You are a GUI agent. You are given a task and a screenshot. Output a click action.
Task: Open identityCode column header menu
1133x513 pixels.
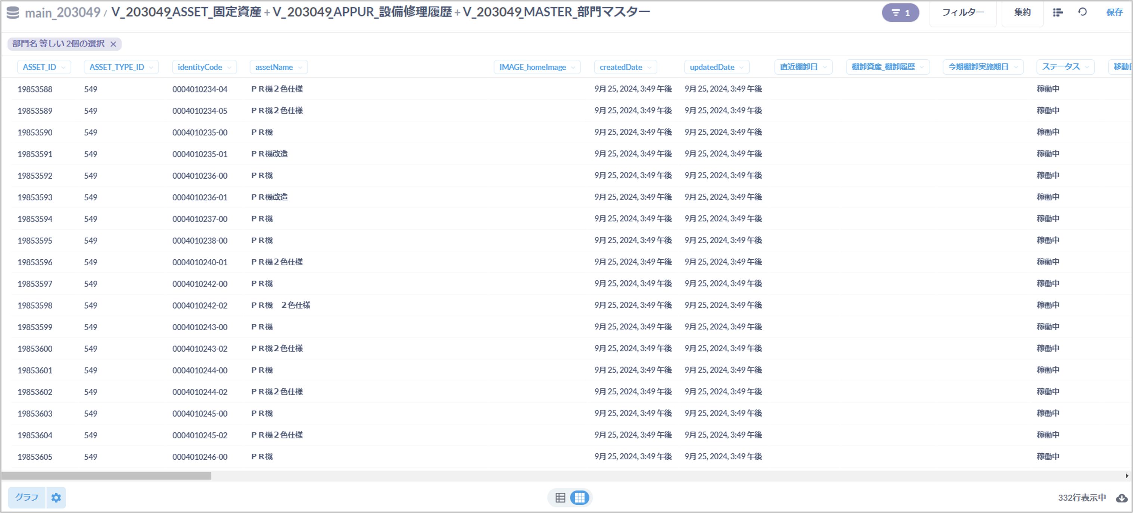[205, 67]
